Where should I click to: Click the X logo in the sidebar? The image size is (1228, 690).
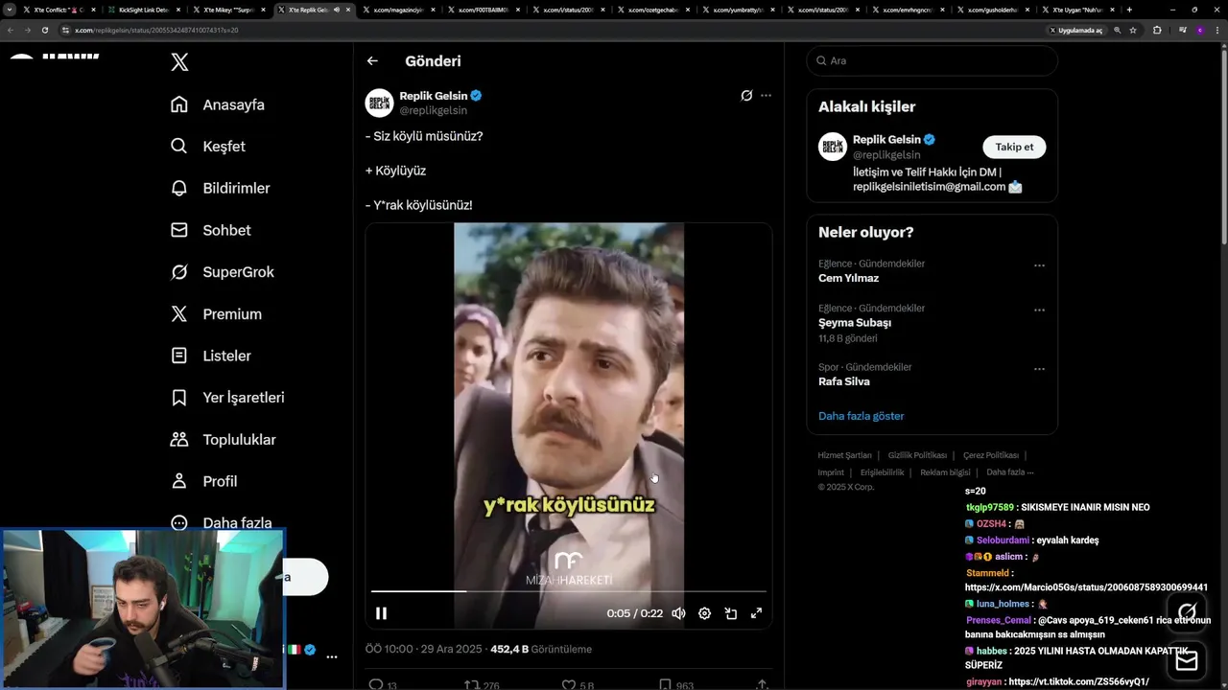coord(179,62)
